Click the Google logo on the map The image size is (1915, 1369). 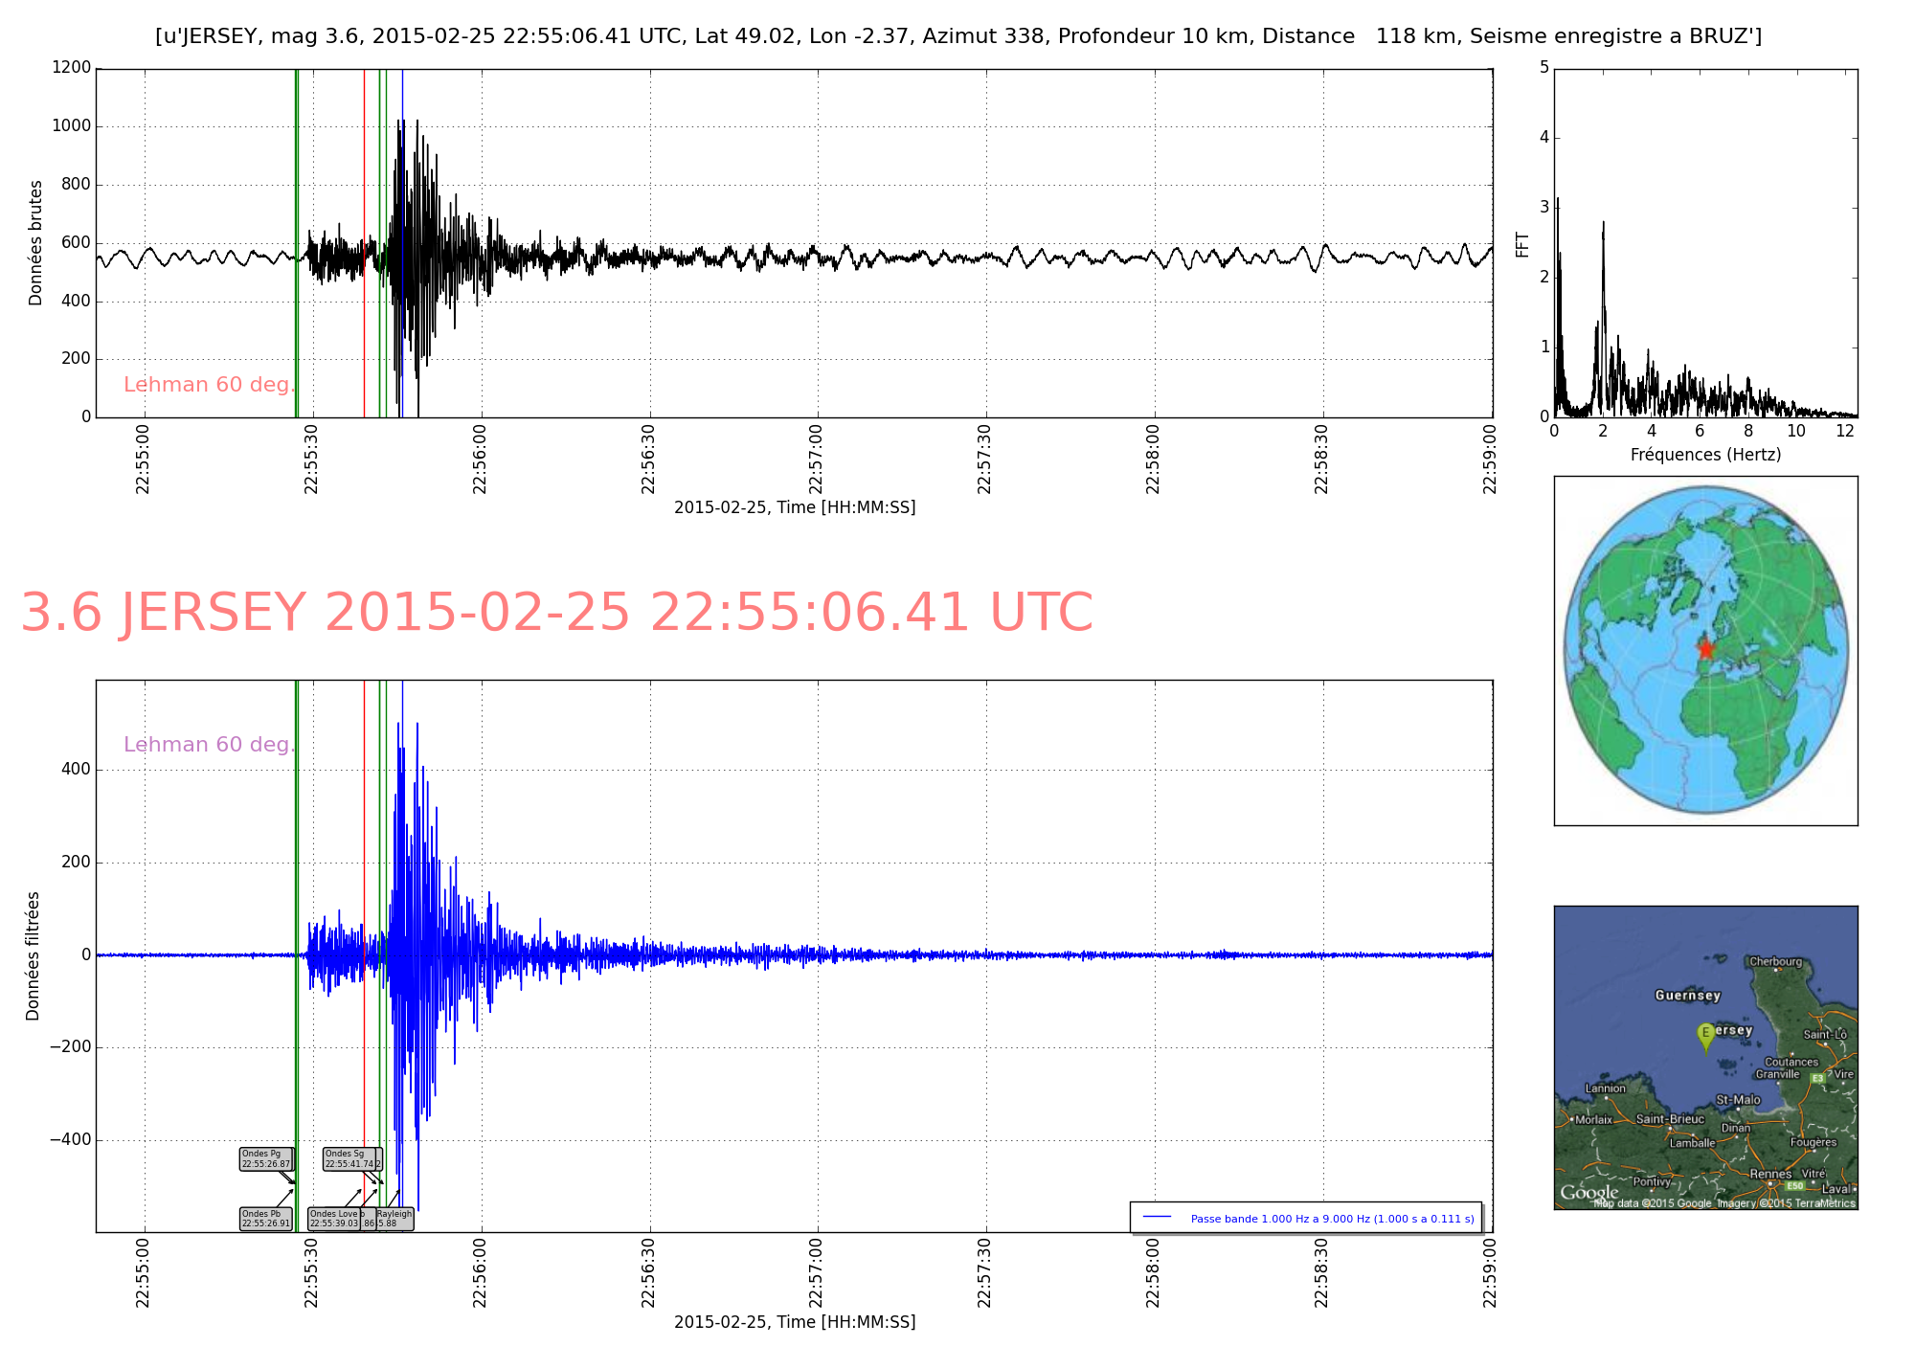(x=1588, y=1193)
